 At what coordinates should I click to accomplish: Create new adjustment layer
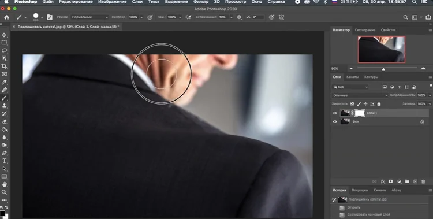pos(399,181)
